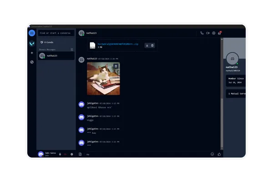
Task: Click the message text 'aplikasi khusus'
Action: point(99,107)
